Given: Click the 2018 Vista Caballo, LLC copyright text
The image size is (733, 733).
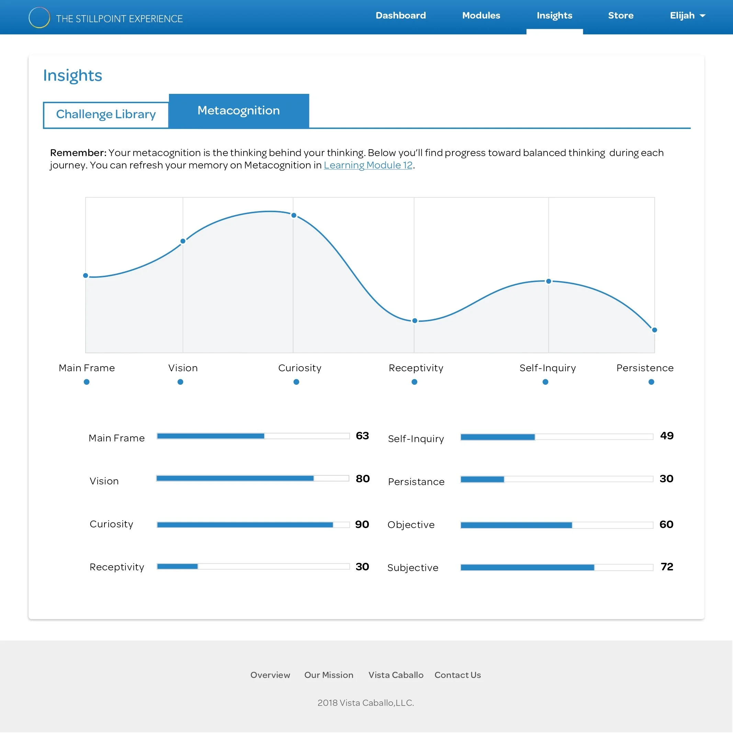Looking at the screenshot, I should pyautogui.click(x=365, y=703).
